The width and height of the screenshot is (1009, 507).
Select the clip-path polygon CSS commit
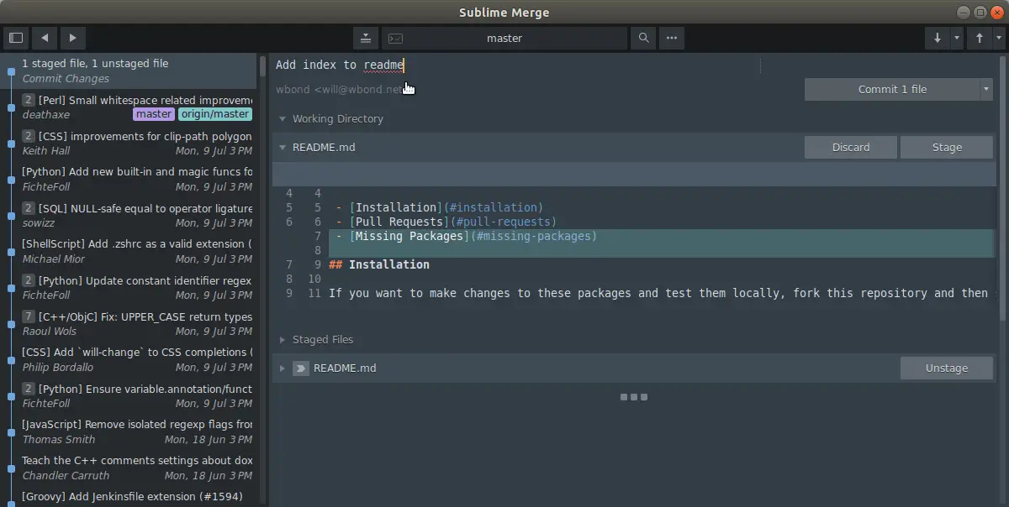(x=129, y=144)
